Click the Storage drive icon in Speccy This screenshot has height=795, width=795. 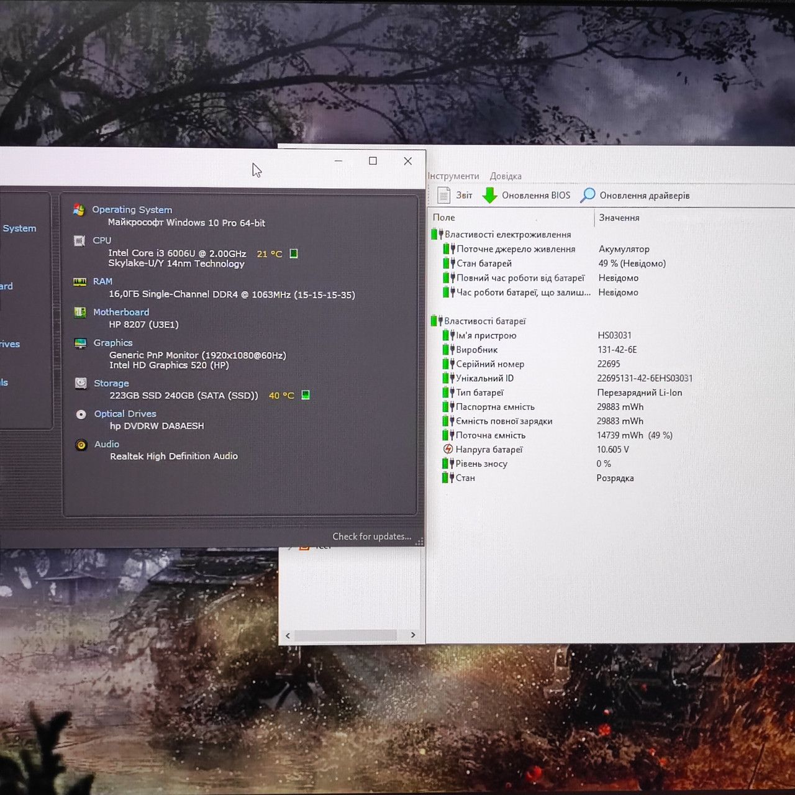coord(81,383)
